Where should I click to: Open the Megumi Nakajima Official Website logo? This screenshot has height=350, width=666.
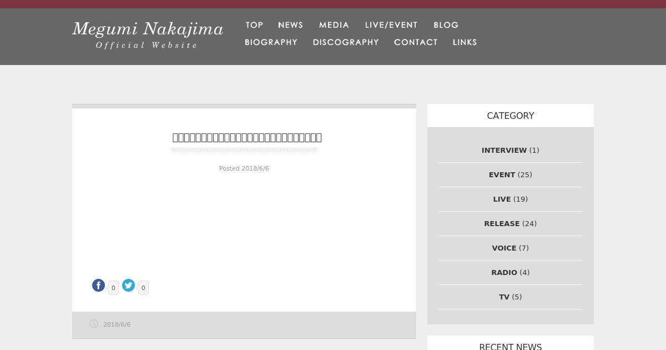point(148,36)
